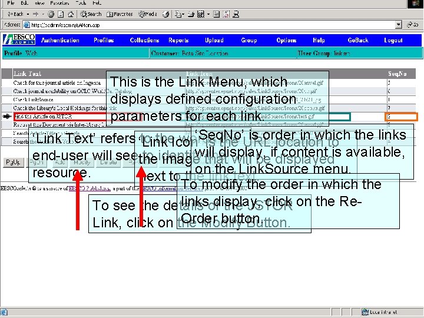Open the Upload tab
The width and height of the screenshot is (424, 318).
pyautogui.click(x=214, y=40)
